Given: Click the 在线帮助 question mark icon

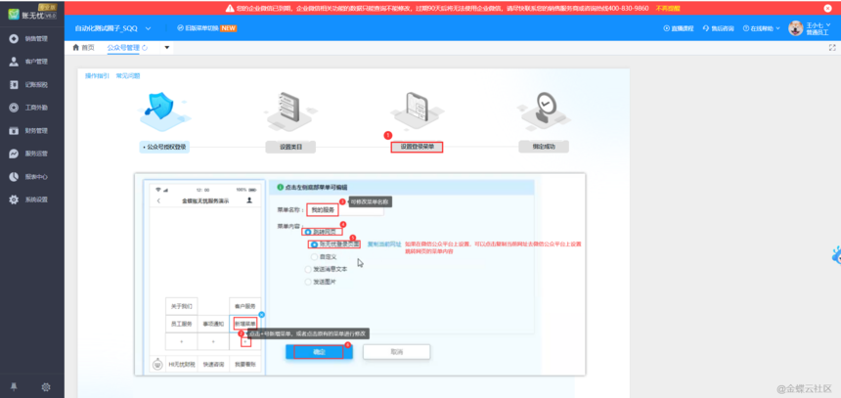Looking at the screenshot, I should (x=745, y=28).
